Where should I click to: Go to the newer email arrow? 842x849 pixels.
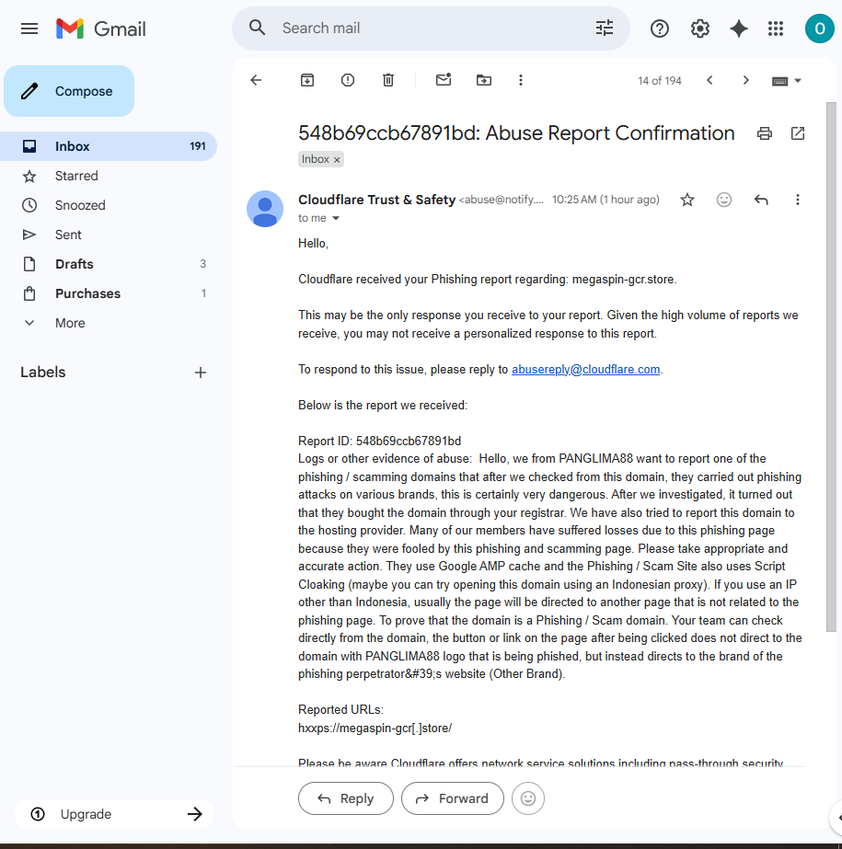tap(709, 81)
